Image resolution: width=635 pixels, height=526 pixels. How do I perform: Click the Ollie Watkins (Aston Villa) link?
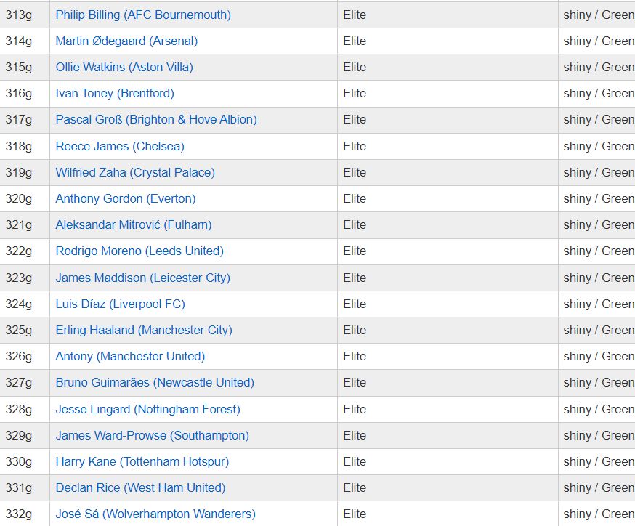coord(124,68)
